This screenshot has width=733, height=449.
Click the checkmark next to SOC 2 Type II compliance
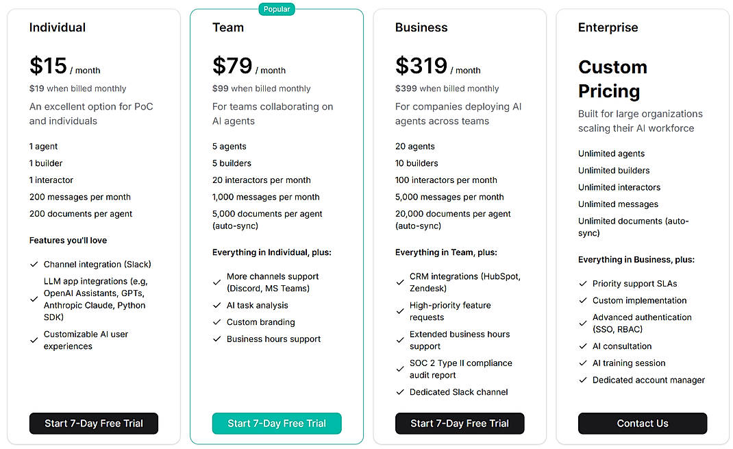point(399,368)
